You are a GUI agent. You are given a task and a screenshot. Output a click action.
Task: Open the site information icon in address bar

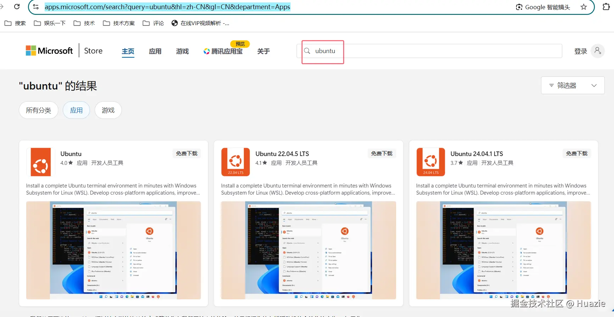pos(36,7)
